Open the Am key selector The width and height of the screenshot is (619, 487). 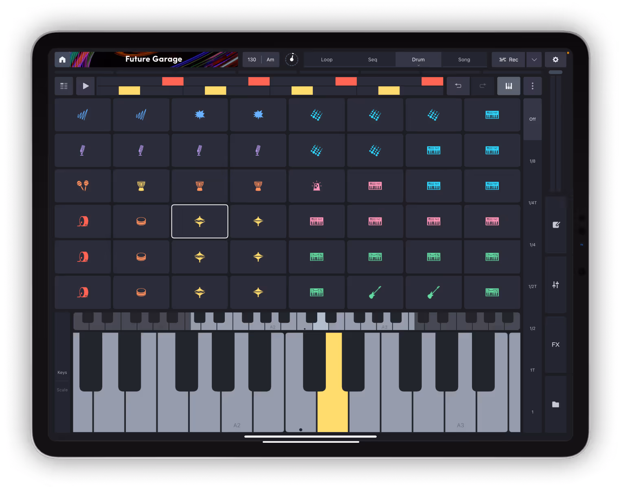coord(270,59)
